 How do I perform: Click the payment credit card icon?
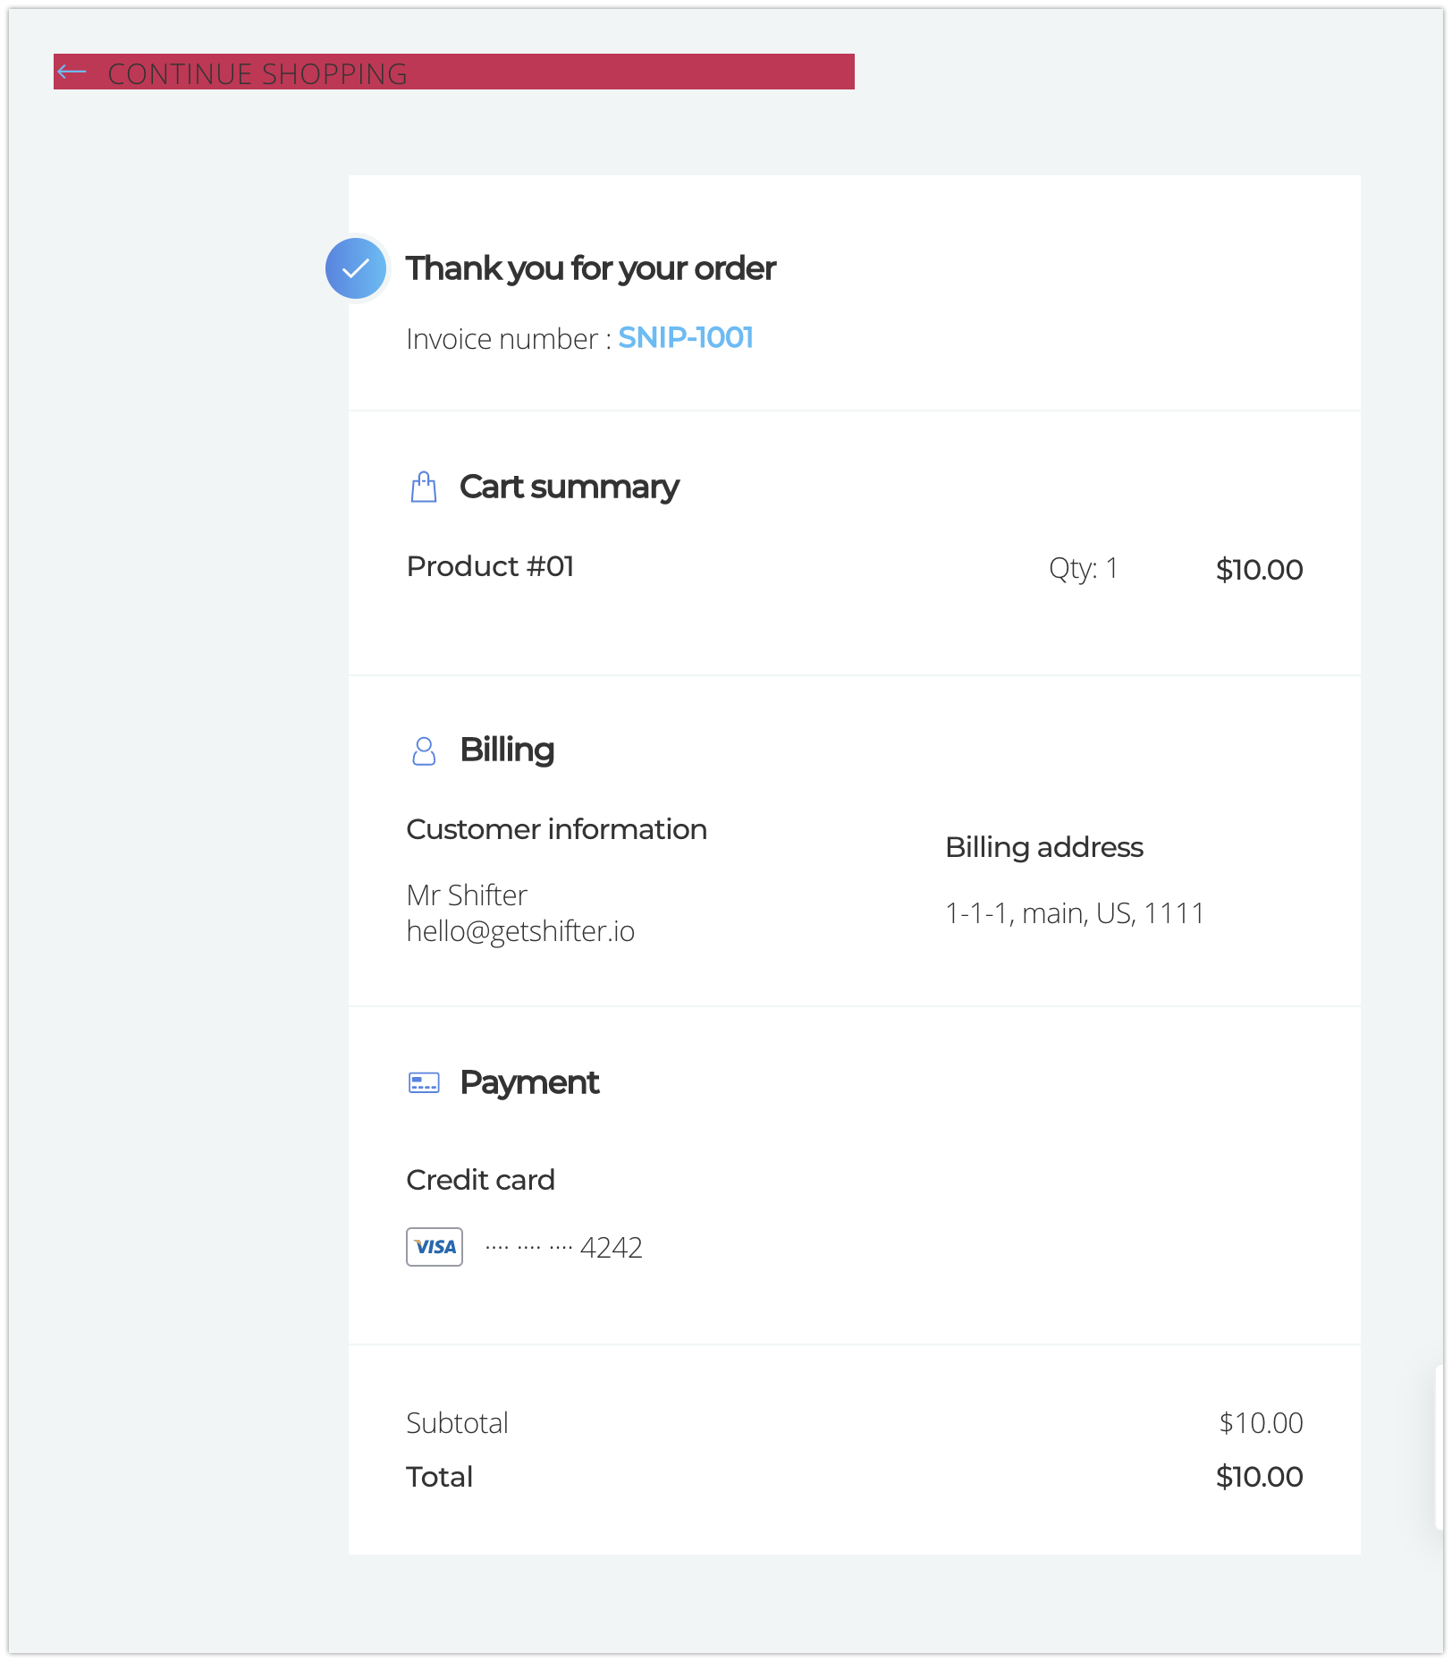pos(424,1083)
